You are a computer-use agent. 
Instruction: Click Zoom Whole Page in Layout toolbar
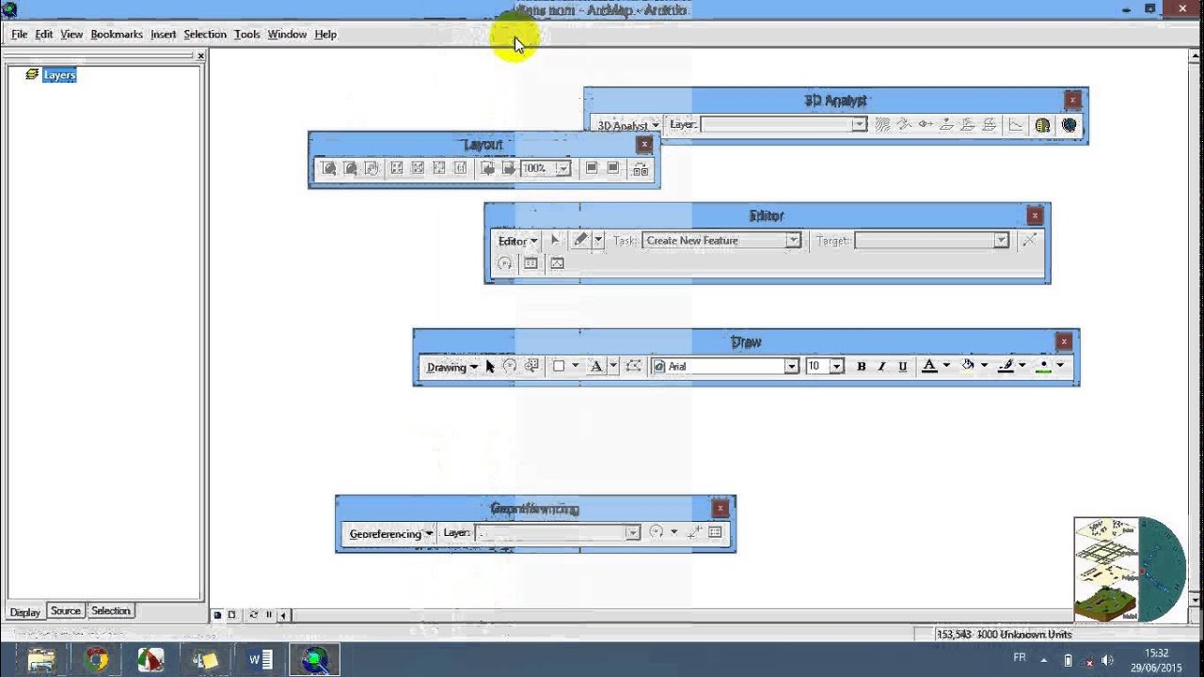[396, 168]
